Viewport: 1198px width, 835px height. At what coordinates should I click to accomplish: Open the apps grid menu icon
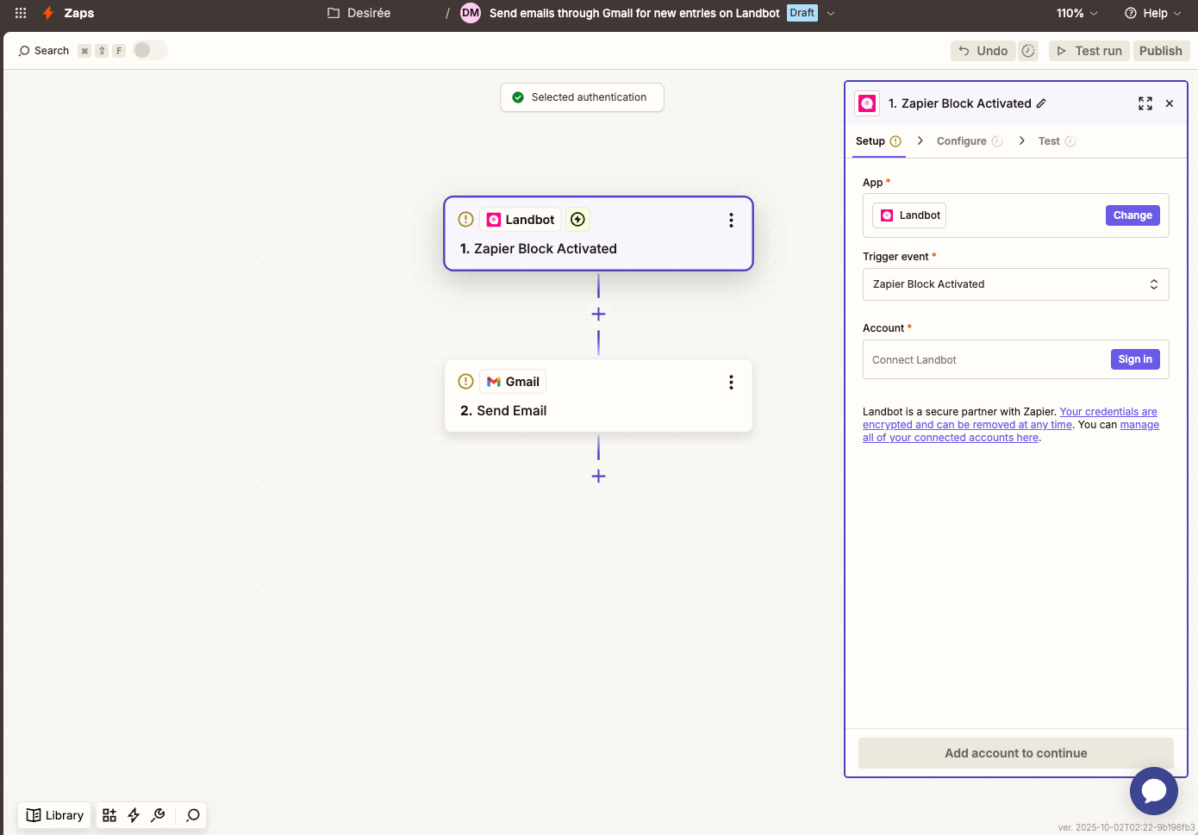click(21, 13)
